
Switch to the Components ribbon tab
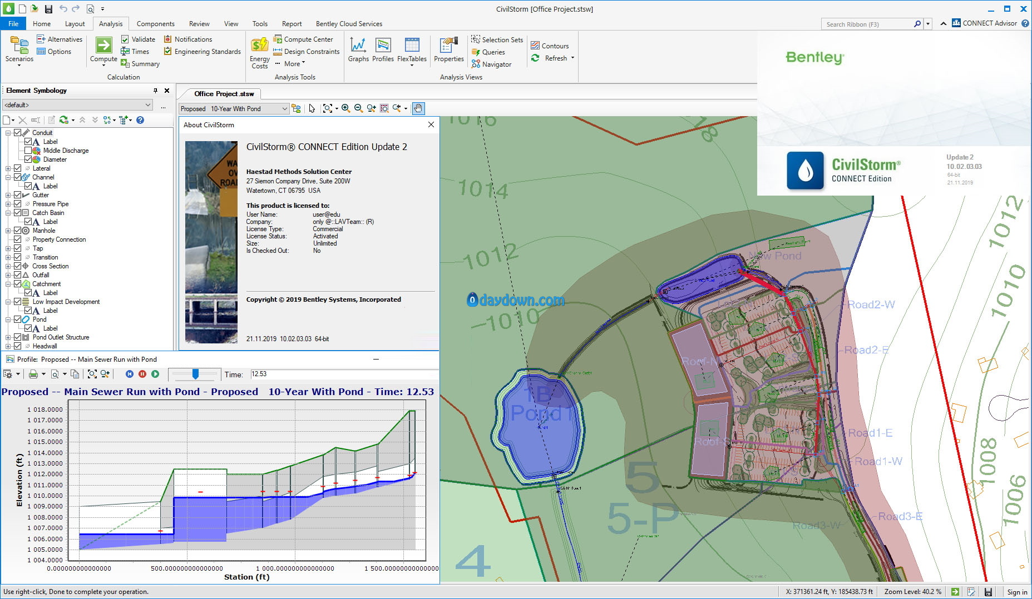point(156,24)
